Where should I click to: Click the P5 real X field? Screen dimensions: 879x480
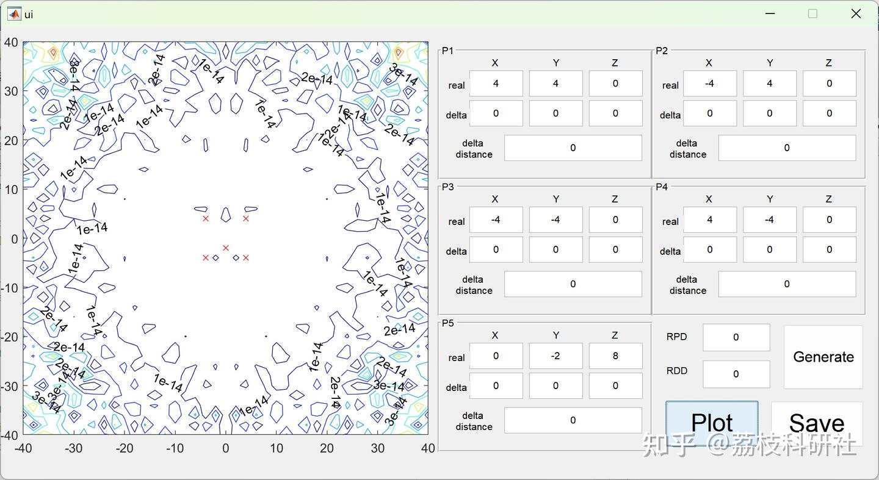click(496, 356)
